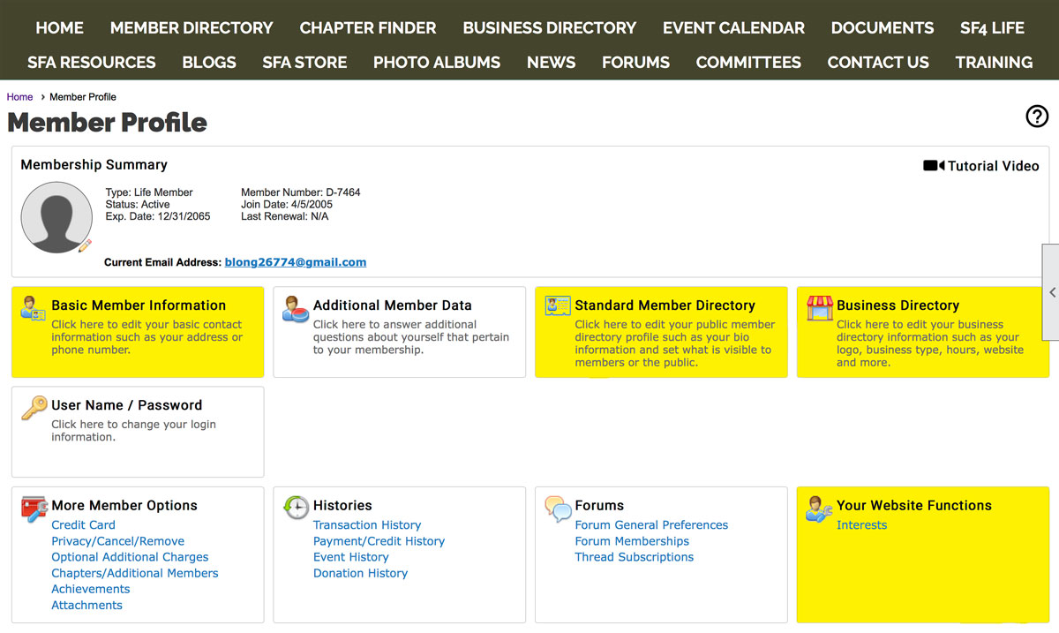Screen dimensions: 1059x633
Task: Open the help question mark icon
Action: tap(1037, 116)
